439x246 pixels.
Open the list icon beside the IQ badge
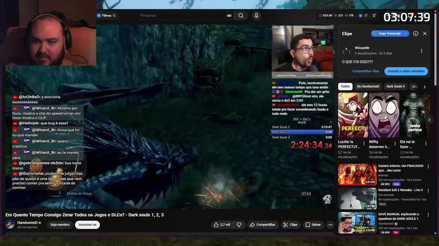click(x=366, y=15)
